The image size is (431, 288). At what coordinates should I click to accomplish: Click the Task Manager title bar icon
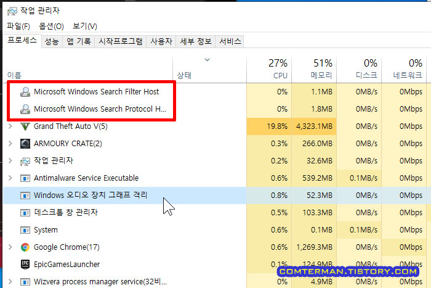point(12,11)
